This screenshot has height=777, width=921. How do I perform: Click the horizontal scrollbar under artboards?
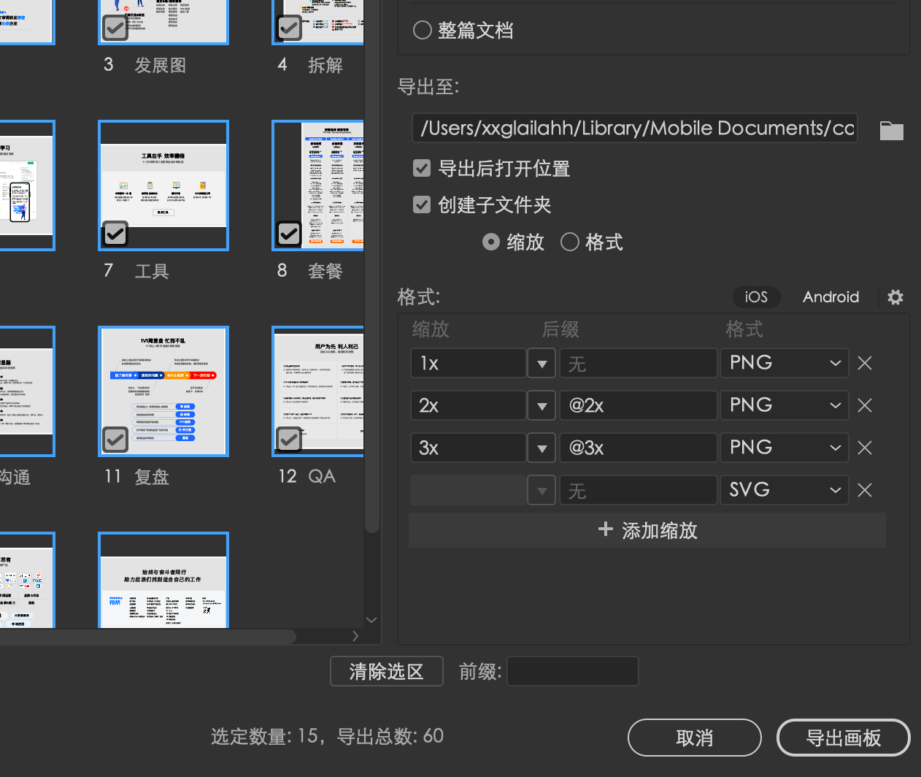148,637
